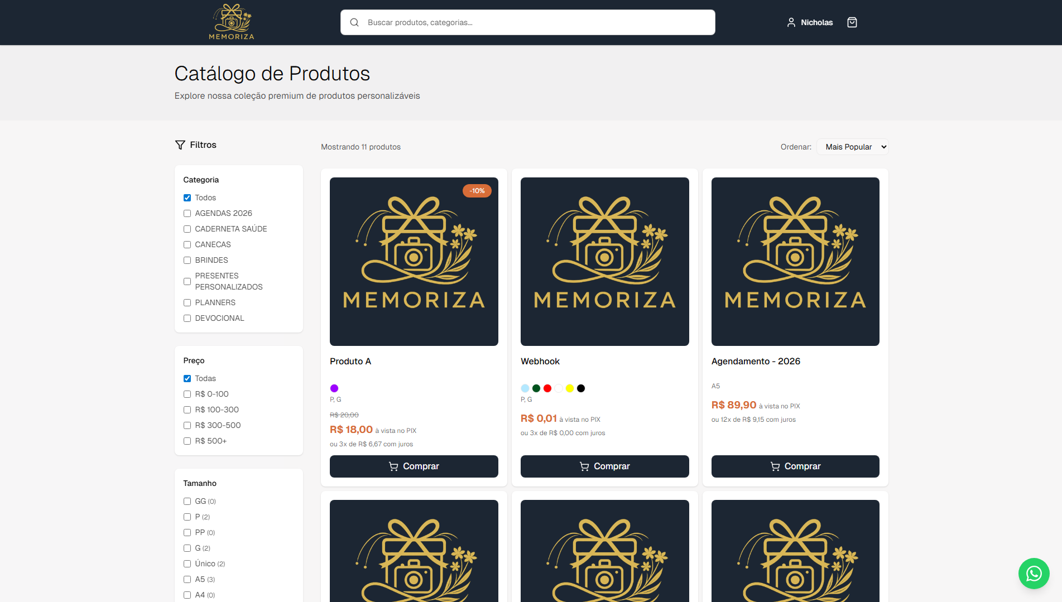Uncheck the Todos category checkbox
Screen dimensions: 1062x602
[187, 198]
